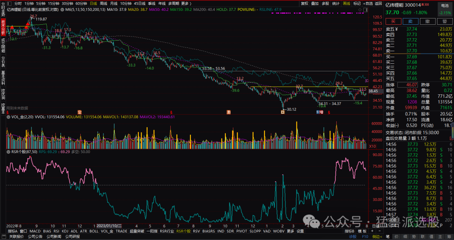Click the ¥ icon next to 卖五

click(396, 29)
